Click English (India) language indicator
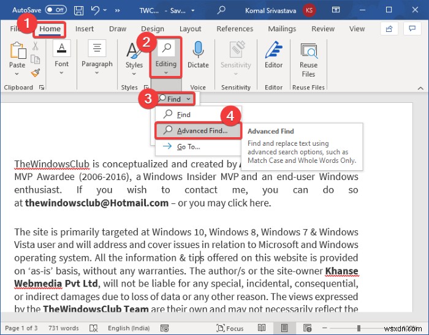 point(129,328)
